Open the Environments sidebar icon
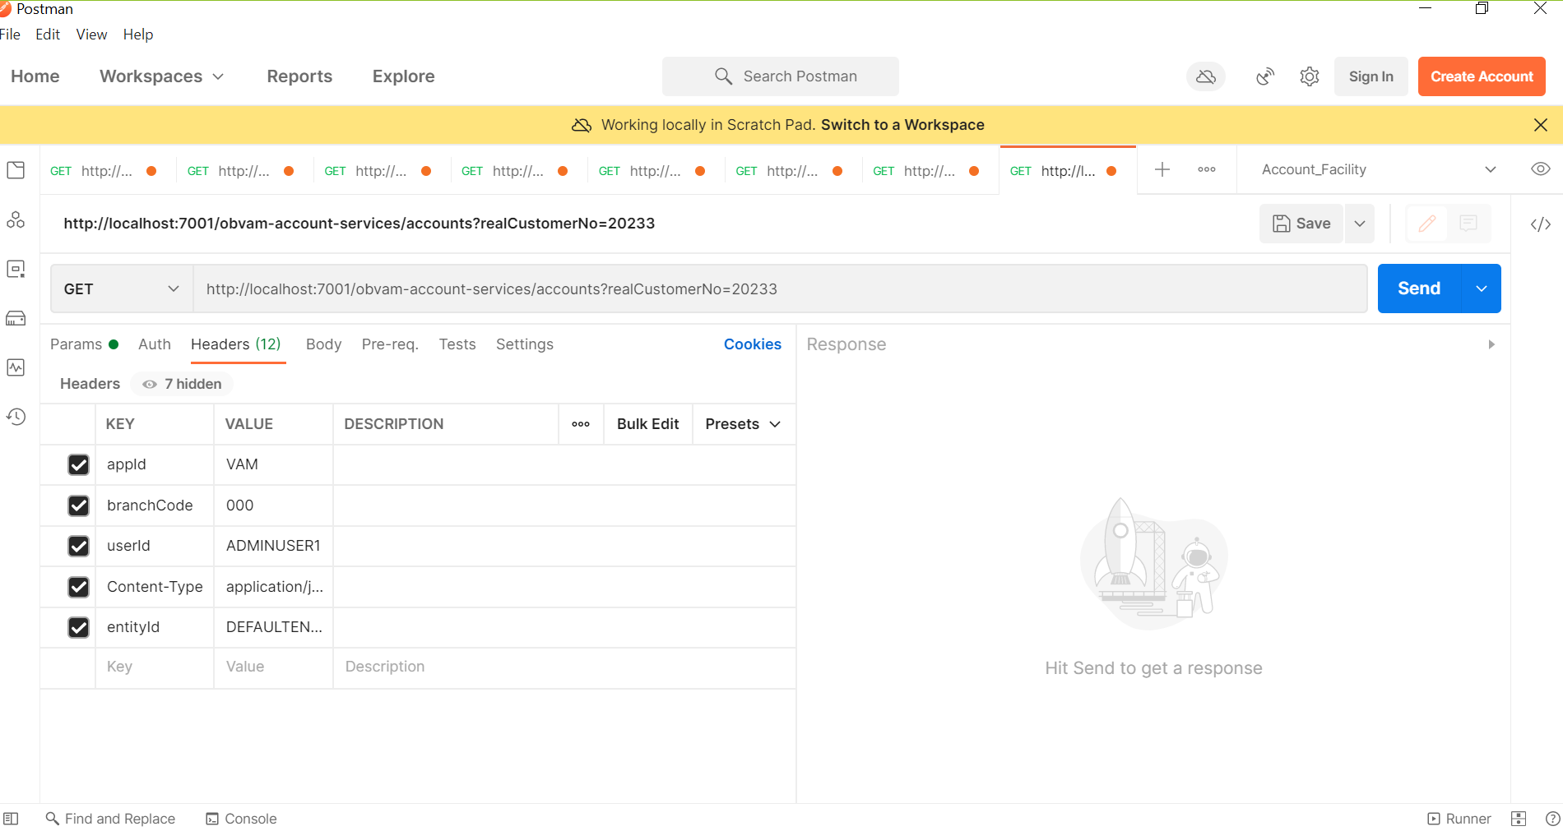 point(16,269)
